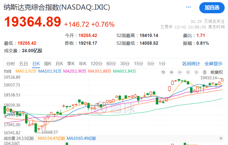Click the volume MA10:65.49亿股 label
This screenshot has height=145, width=228.
click(81, 138)
